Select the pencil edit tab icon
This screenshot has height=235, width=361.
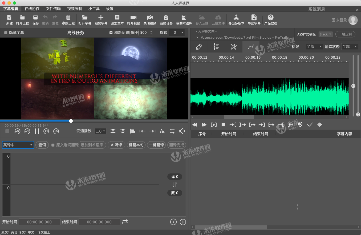click(x=199, y=47)
